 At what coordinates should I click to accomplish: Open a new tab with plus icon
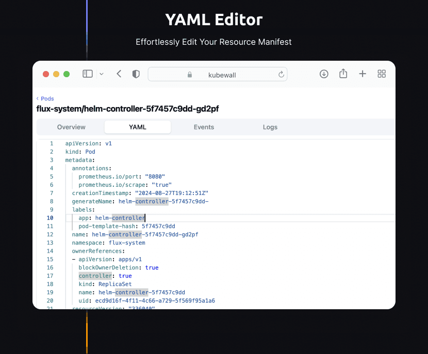363,74
